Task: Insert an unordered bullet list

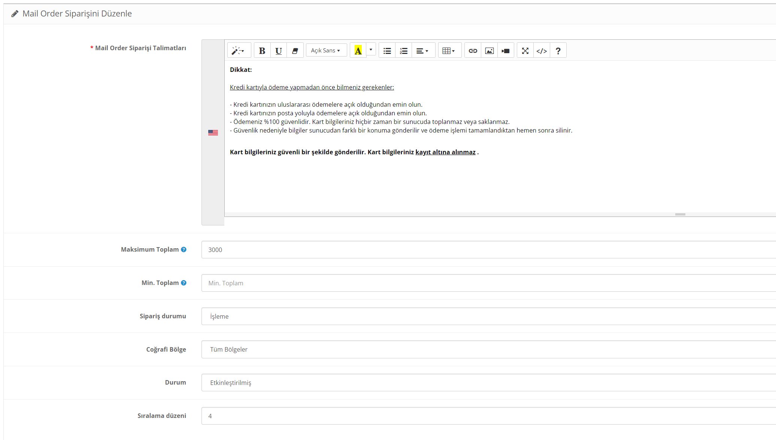Action: click(387, 51)
